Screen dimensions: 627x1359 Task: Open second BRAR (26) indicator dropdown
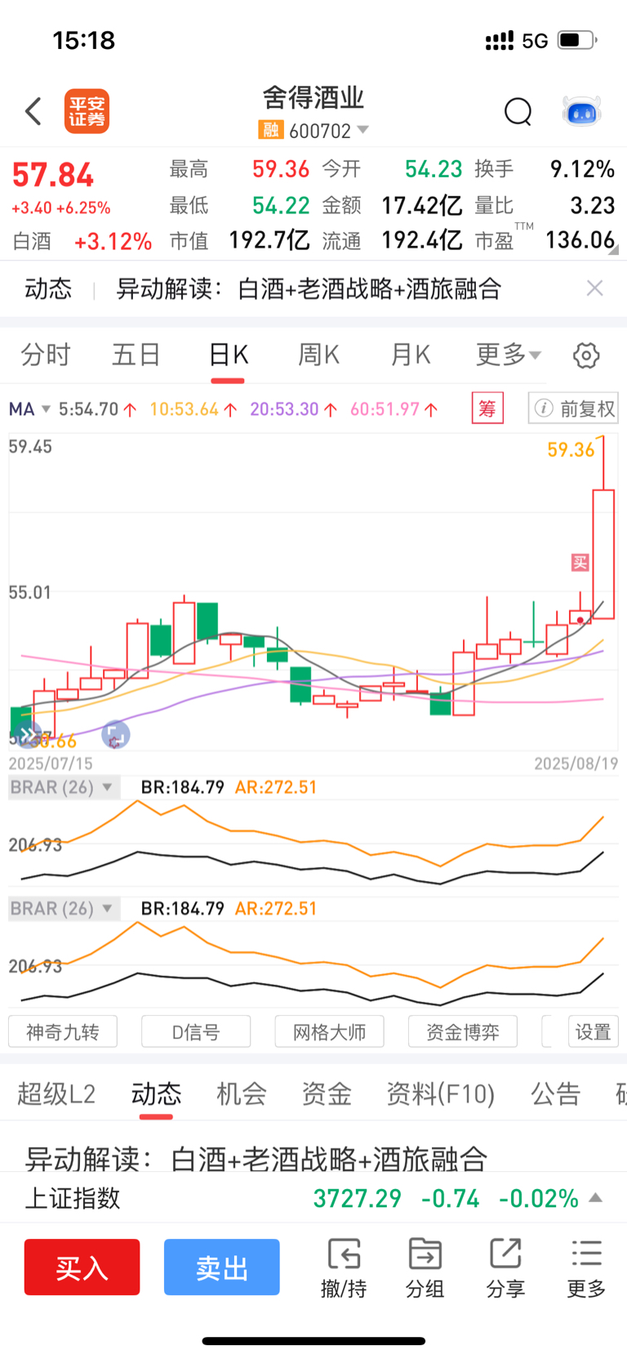[x=64, y=909]
